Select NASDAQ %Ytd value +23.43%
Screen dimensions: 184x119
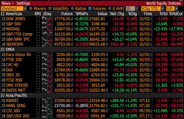(160, 29)
